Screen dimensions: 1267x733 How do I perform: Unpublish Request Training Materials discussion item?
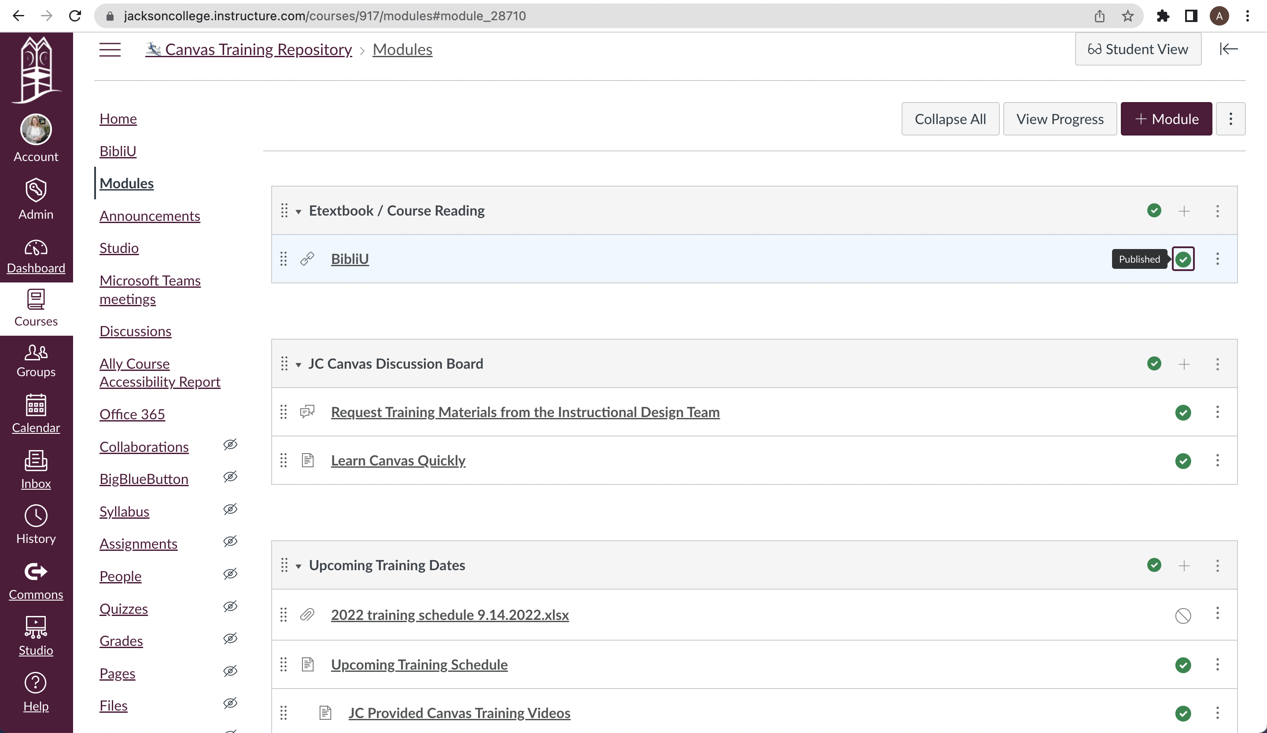click(x=1182, y=412)
